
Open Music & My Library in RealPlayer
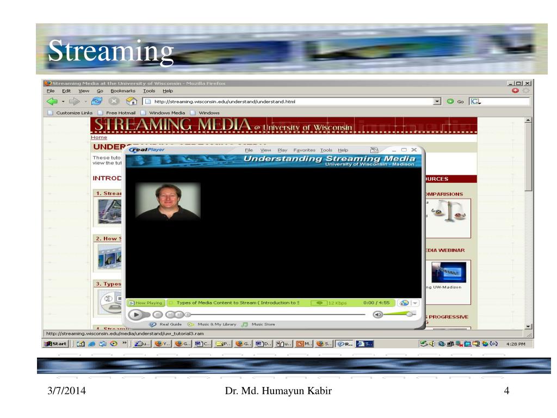click(x=212, y=324)
